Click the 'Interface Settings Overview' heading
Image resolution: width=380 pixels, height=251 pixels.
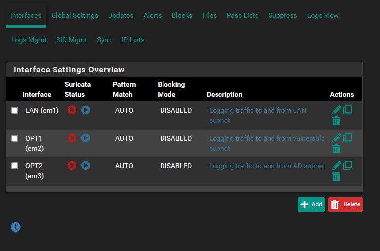(x=69, y=70)
